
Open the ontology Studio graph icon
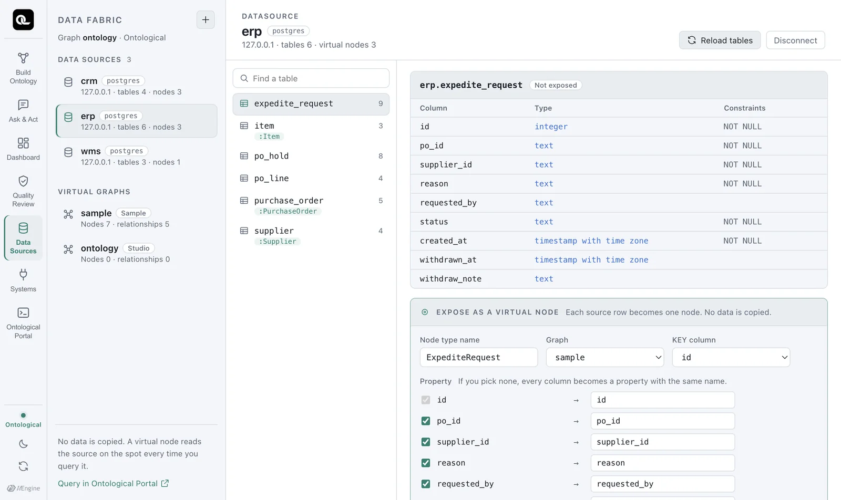(x=68, y=249)
